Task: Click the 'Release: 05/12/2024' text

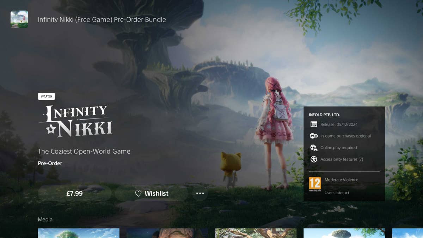Action: 339,124
